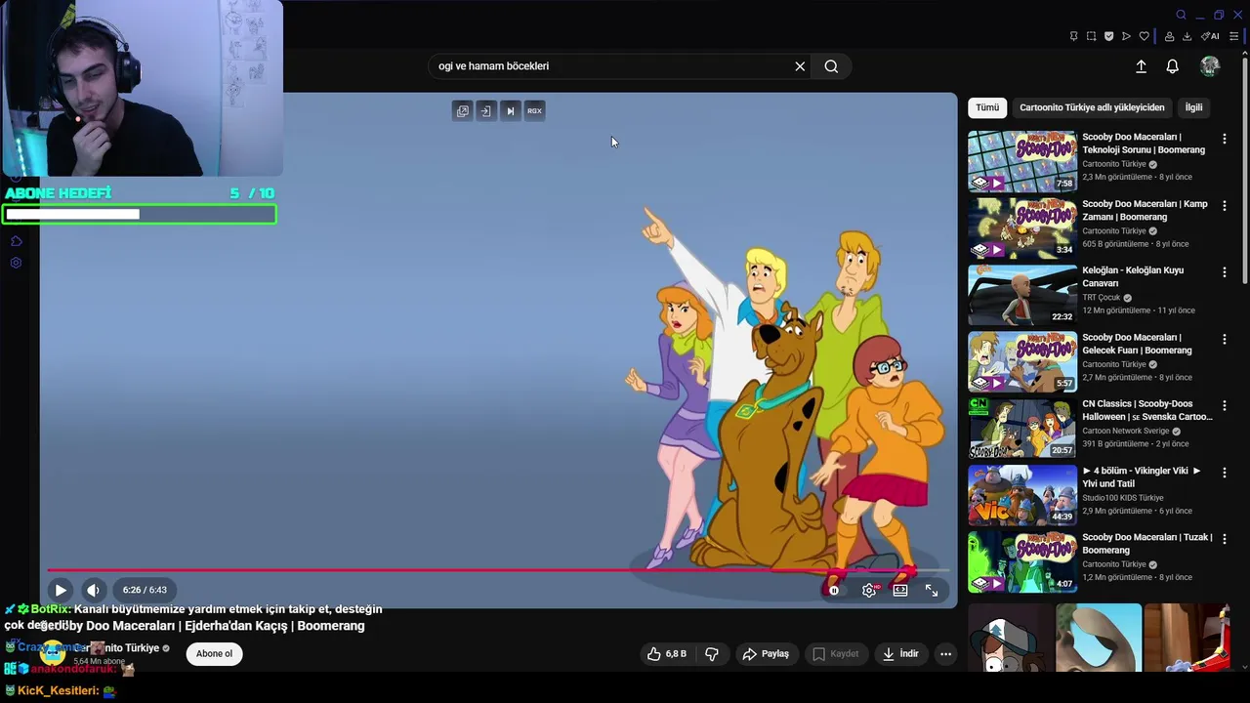Open 'Scooby Doo Maceraları | Tuzak' title
1250x703 pixels.
pos(1146,544)
